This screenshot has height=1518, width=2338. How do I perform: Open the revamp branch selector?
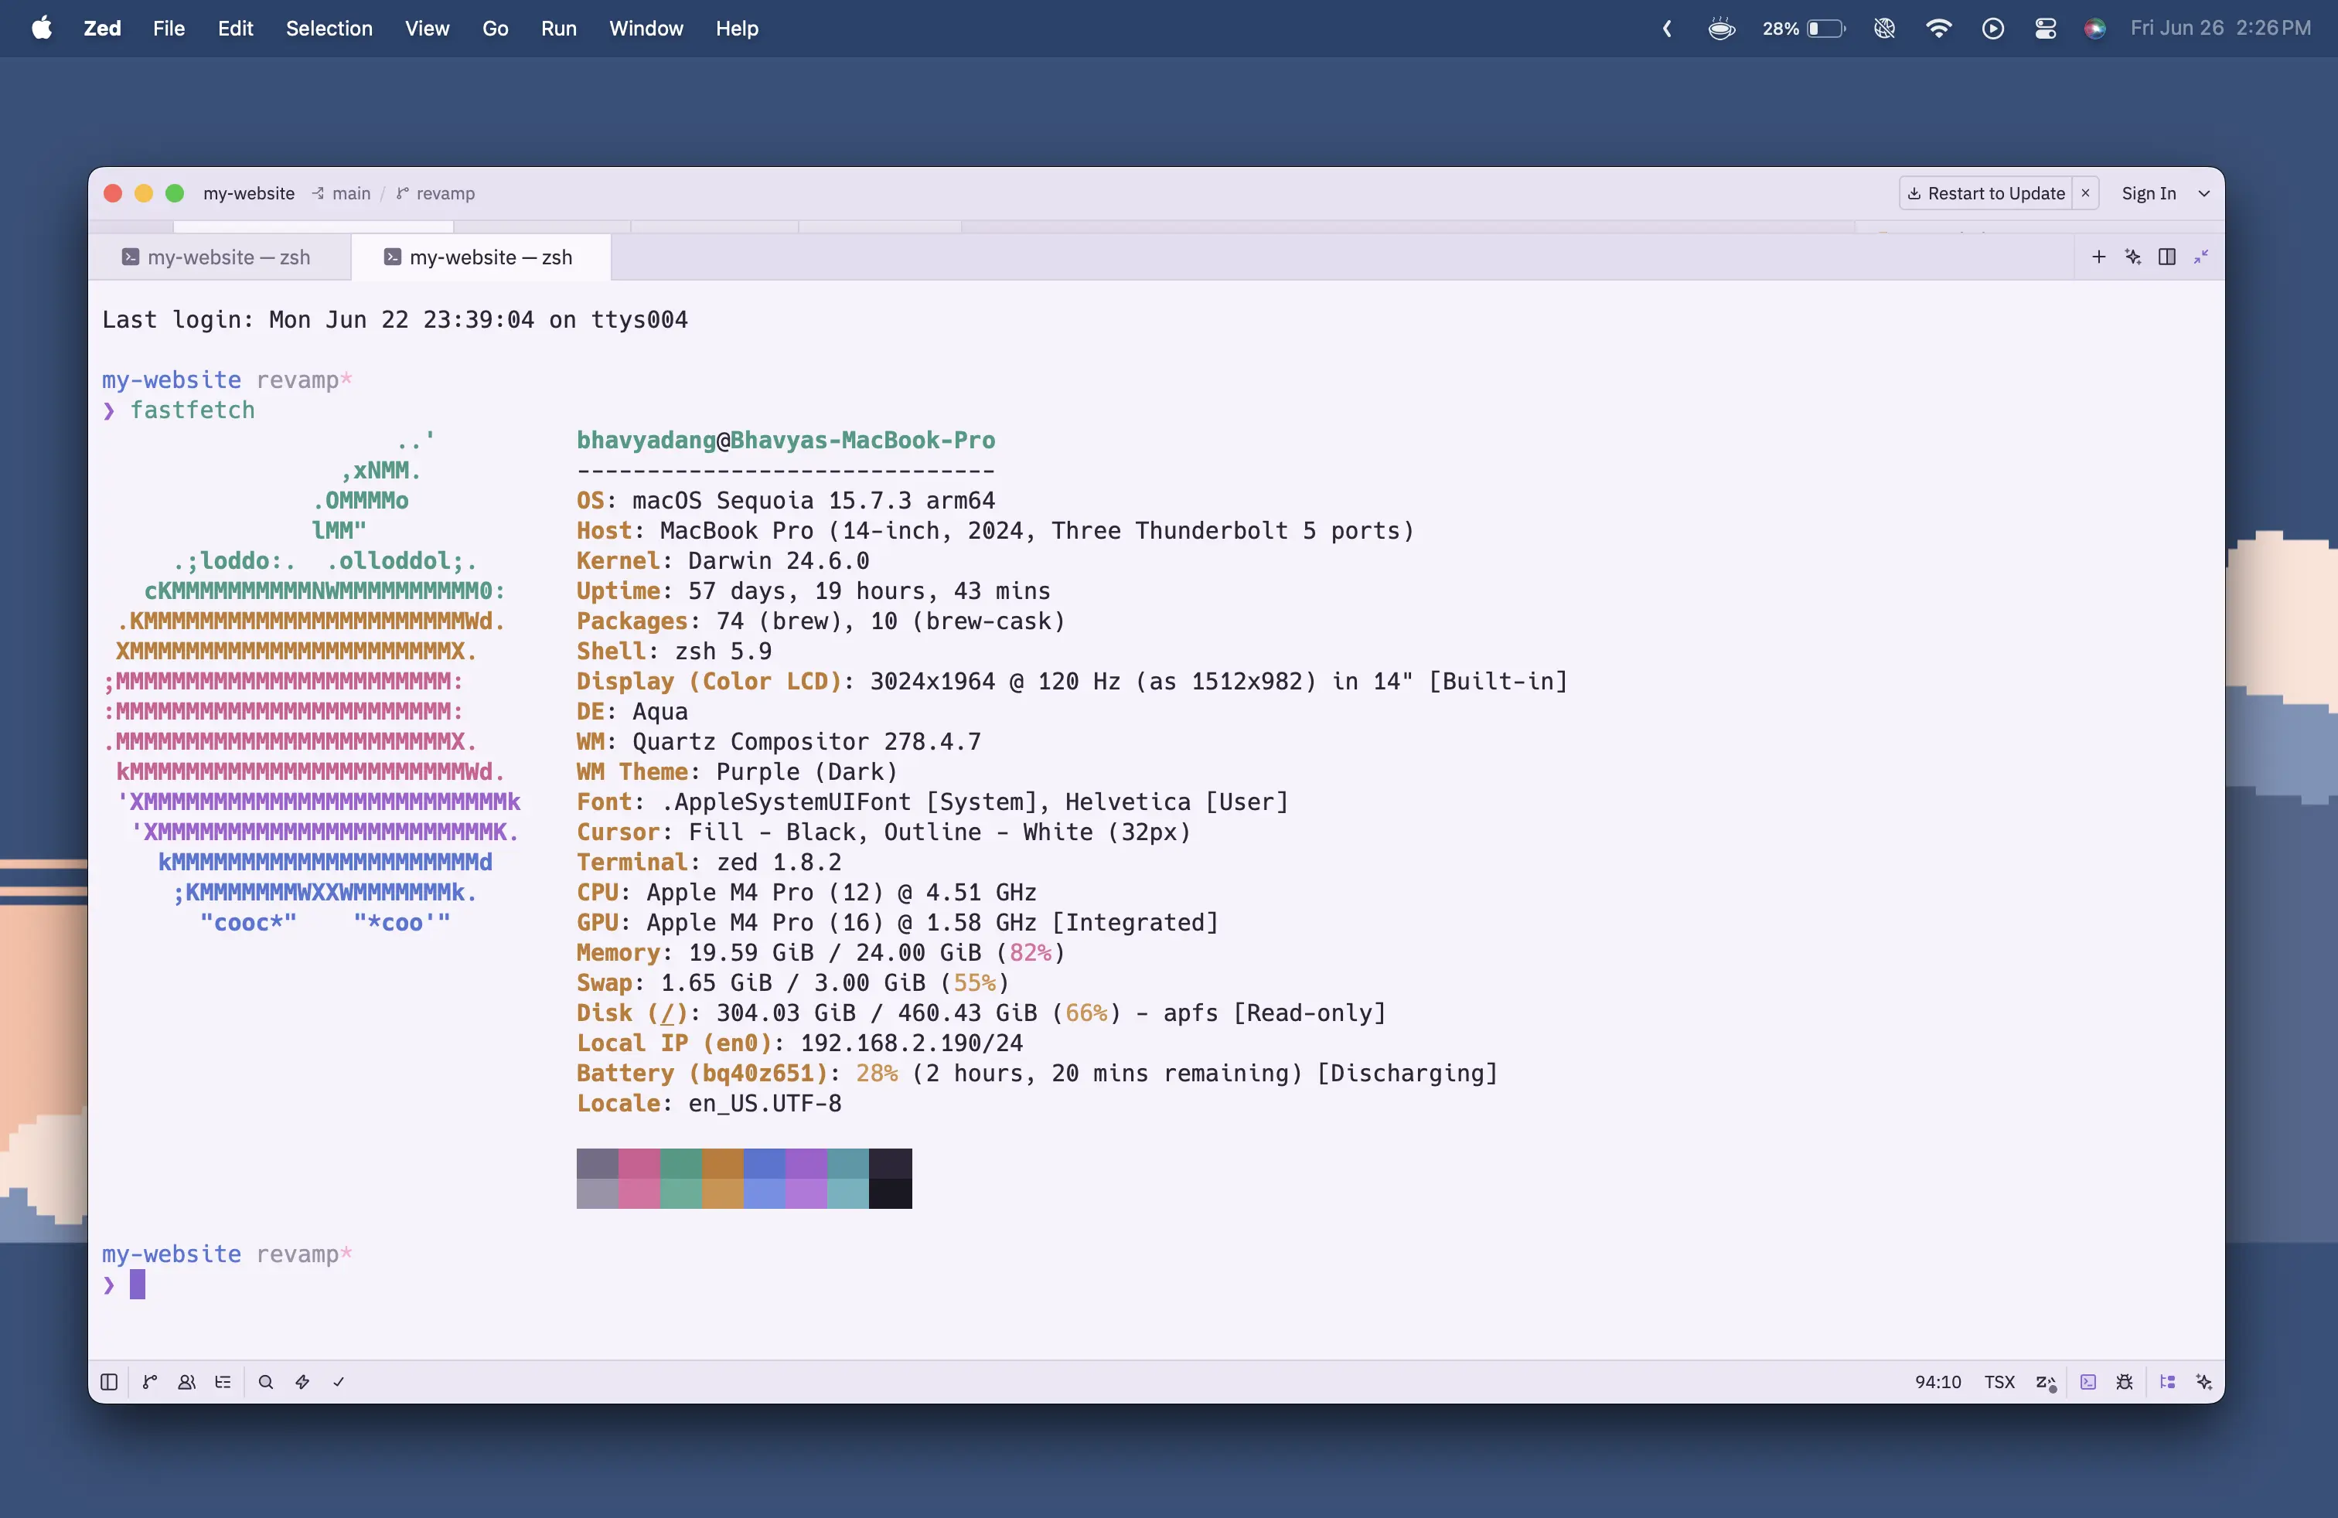tap(435, 193)
